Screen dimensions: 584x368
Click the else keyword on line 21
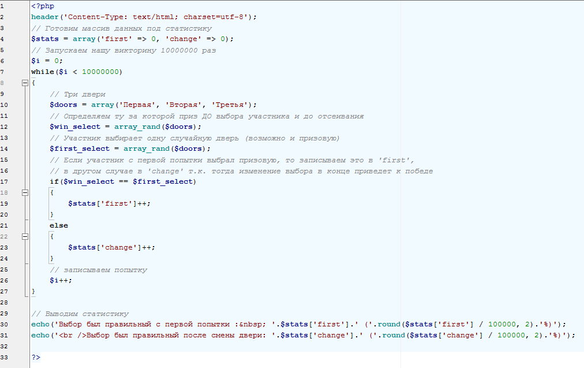(x=59, y=225)
